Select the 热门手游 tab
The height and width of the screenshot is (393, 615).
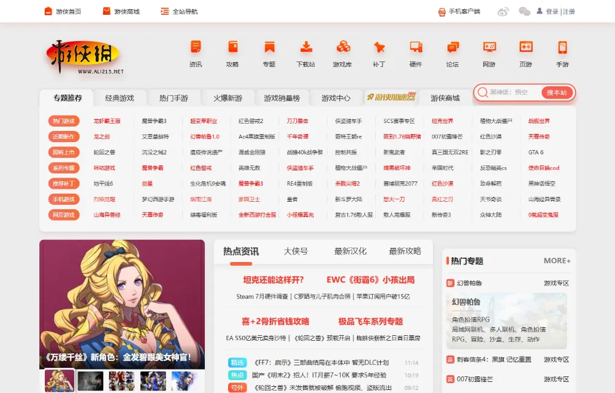174,98
